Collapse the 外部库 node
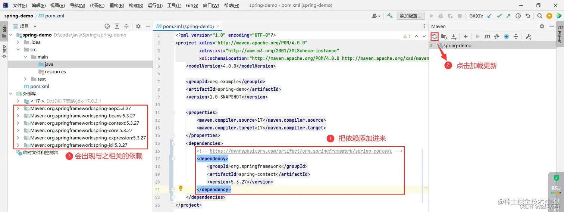 coord(11,93)
